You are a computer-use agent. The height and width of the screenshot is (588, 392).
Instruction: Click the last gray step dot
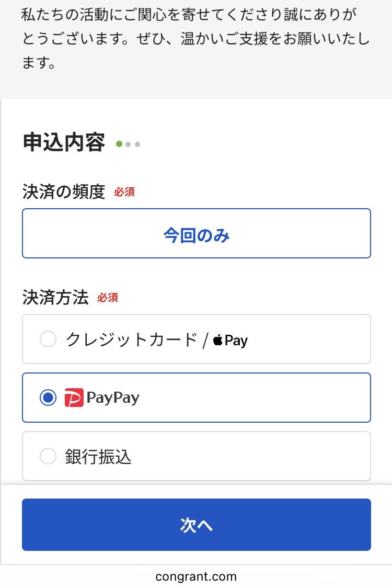click(137, 144)
